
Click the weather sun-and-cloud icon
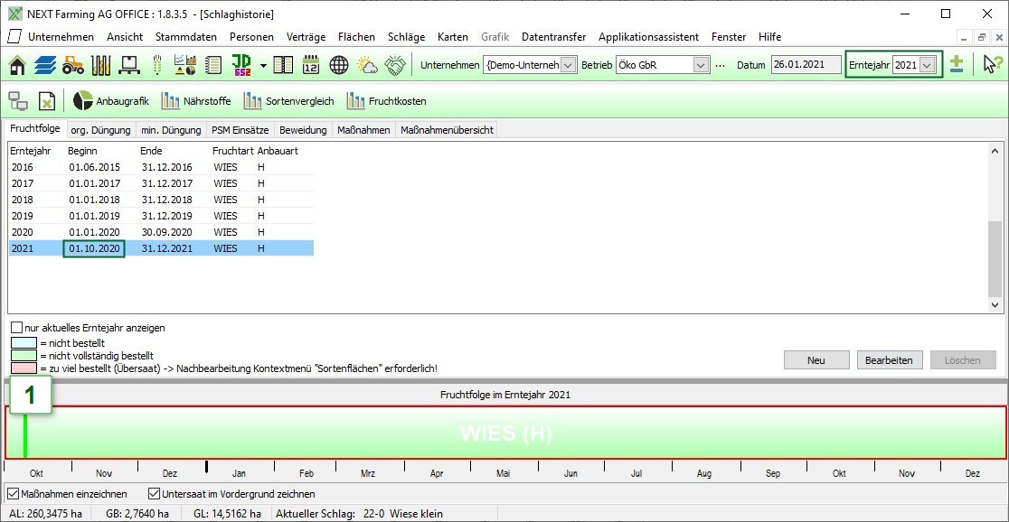367,65
